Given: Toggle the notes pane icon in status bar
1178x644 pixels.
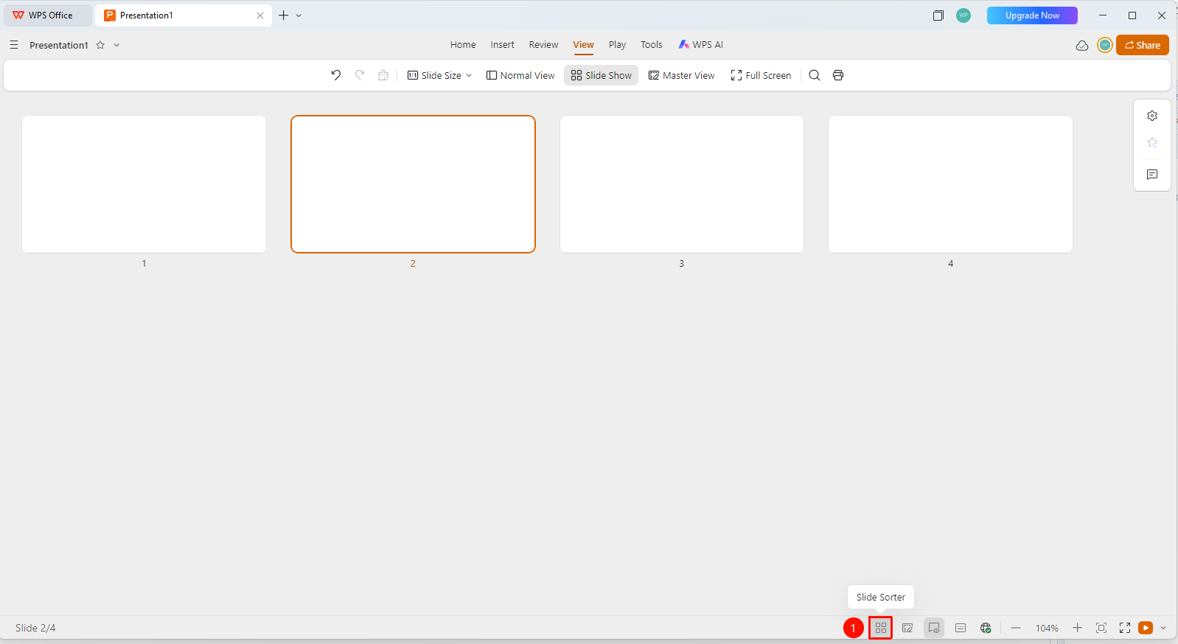Looking at the screenshot, I should (x=961, y=628).
